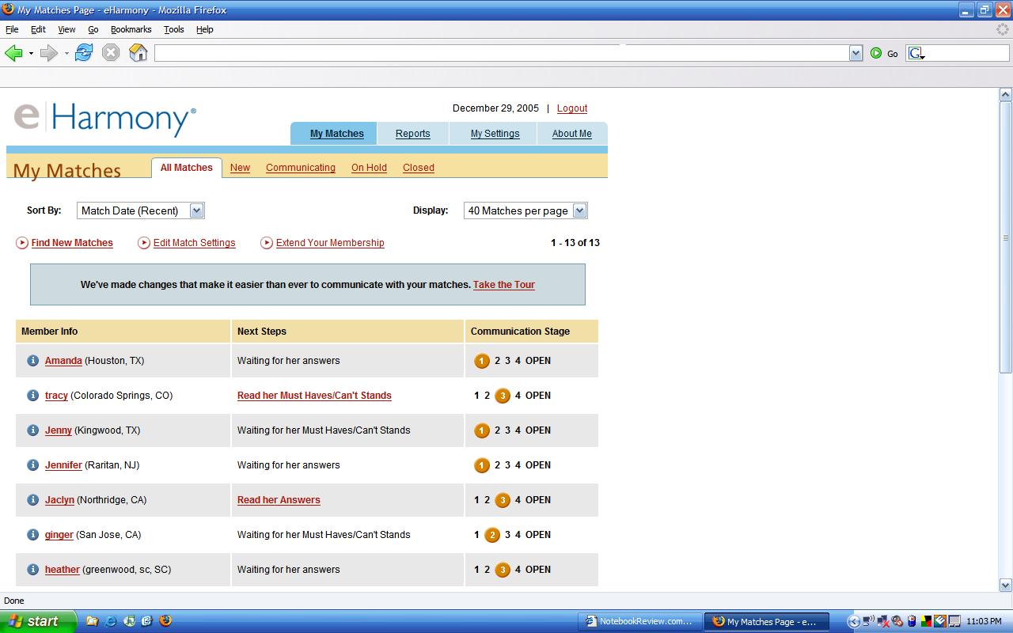This screenshot has width=1013, height=633.
Task: Open the folder icon in Quick Launch
Action: [92, 621]
